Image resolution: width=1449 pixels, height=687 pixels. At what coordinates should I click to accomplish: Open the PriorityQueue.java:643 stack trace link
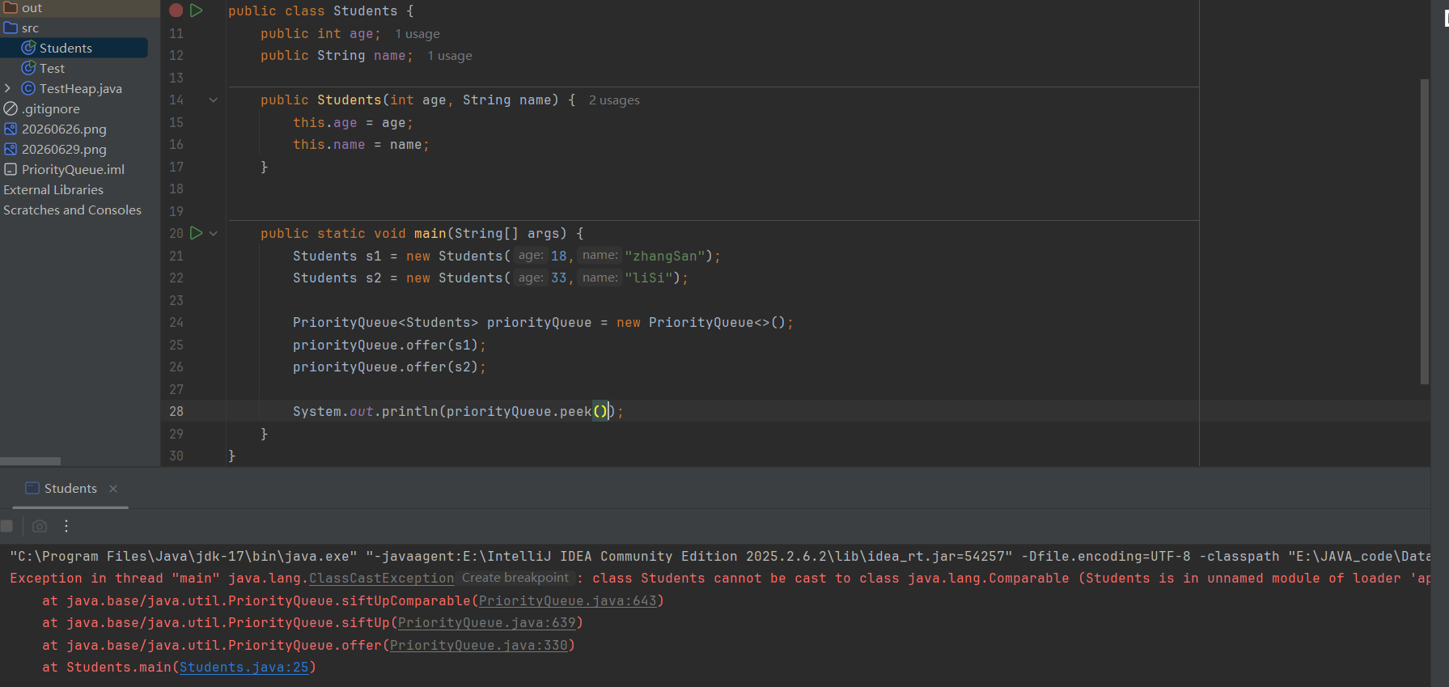568,601
